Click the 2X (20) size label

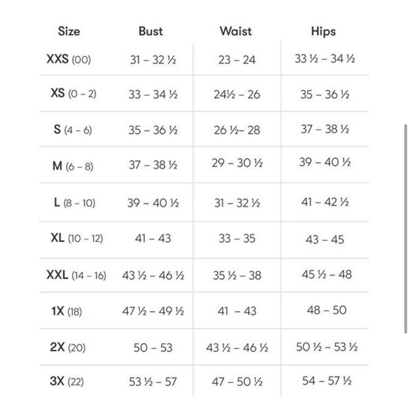pos(68,347)
